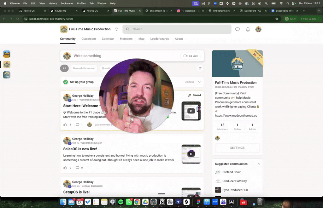Open the notifications bell
The width and height of the screenshot is (323, 208).
pyautogui.click(x=248, y=29)
